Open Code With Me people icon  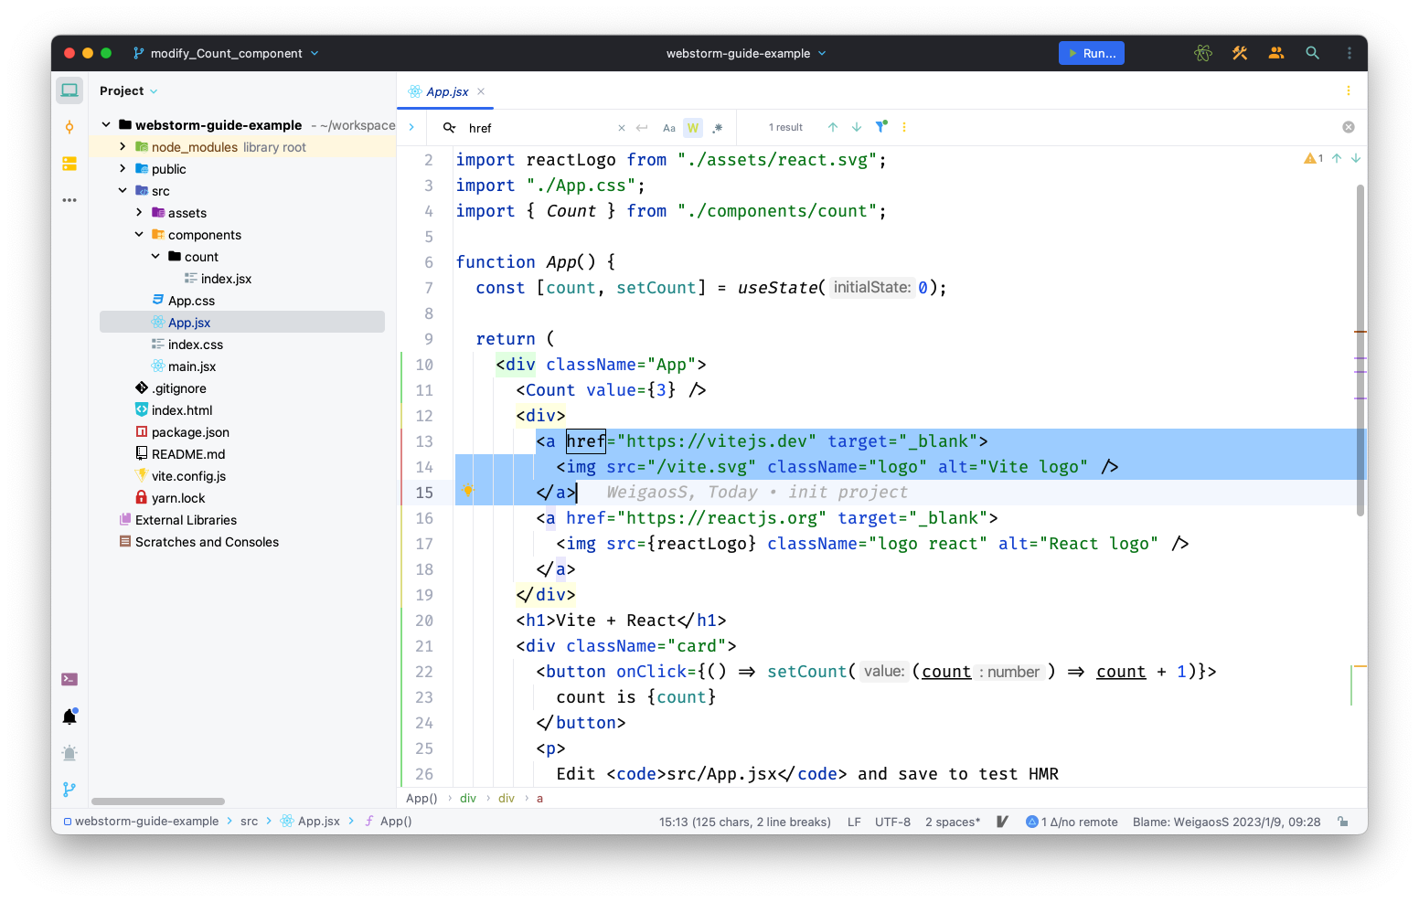click(x=1276, y=53)
